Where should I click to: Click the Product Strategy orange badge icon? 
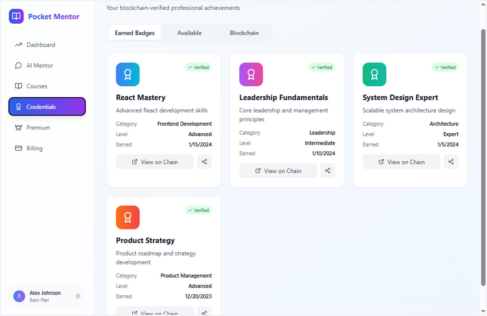[x=128, y=217]
